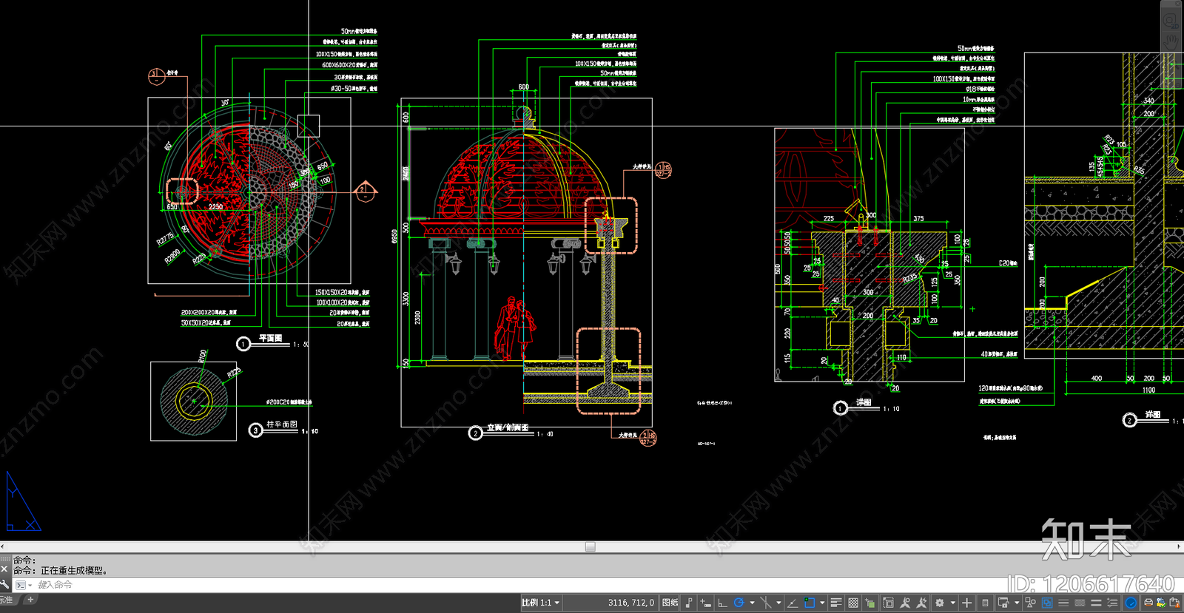Click the command line wrench customize icon

click(x=5, y=584)
